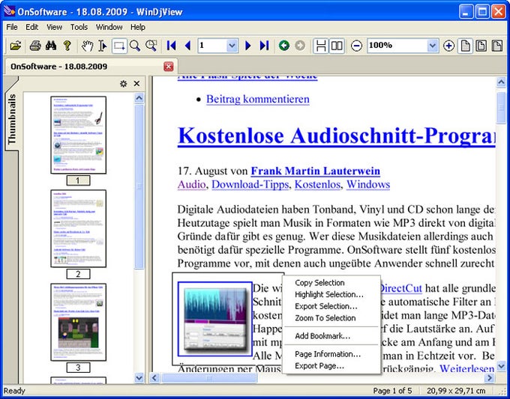This screenshot has height=399, width=510.
Task: Toggle Facing pages layout
Action: [337, 46]
